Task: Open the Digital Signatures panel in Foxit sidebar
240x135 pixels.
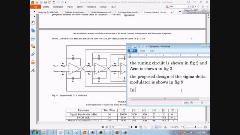Action: click(33, 70)
